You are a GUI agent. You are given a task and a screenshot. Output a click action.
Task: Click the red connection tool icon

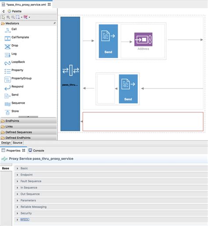click(25, 17)
